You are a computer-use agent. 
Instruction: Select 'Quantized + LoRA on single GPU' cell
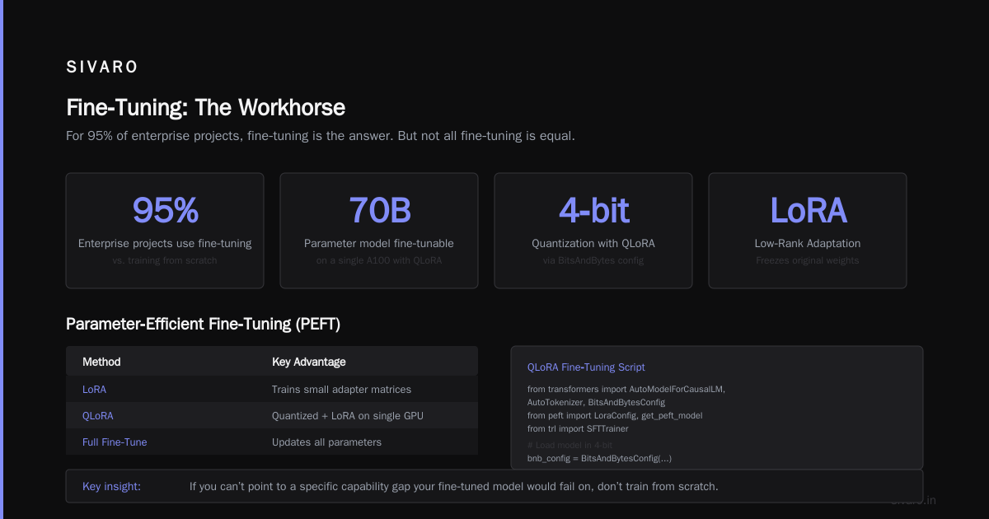pos(348,415)
